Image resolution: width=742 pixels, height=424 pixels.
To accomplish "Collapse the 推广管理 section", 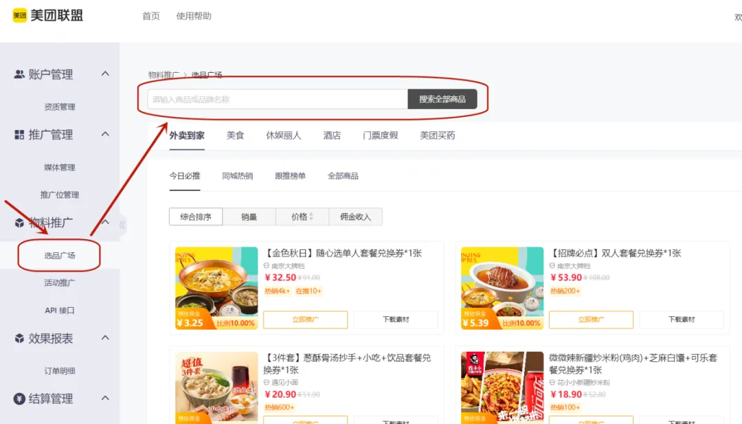I will (x=105, y=134).
